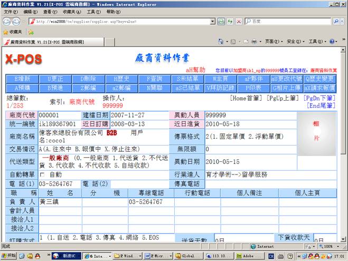Expand the 安全 dropdown in command bar
This screenshot has width=348, height=261.
tap(294, 42)
